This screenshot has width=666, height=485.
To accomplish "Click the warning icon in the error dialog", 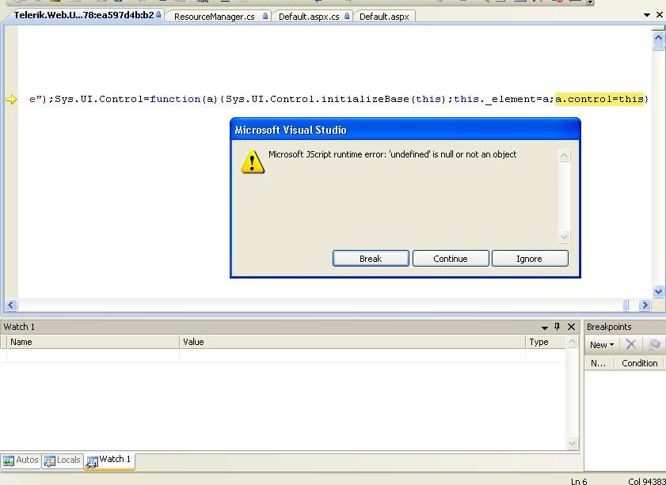I will (253, 161).
